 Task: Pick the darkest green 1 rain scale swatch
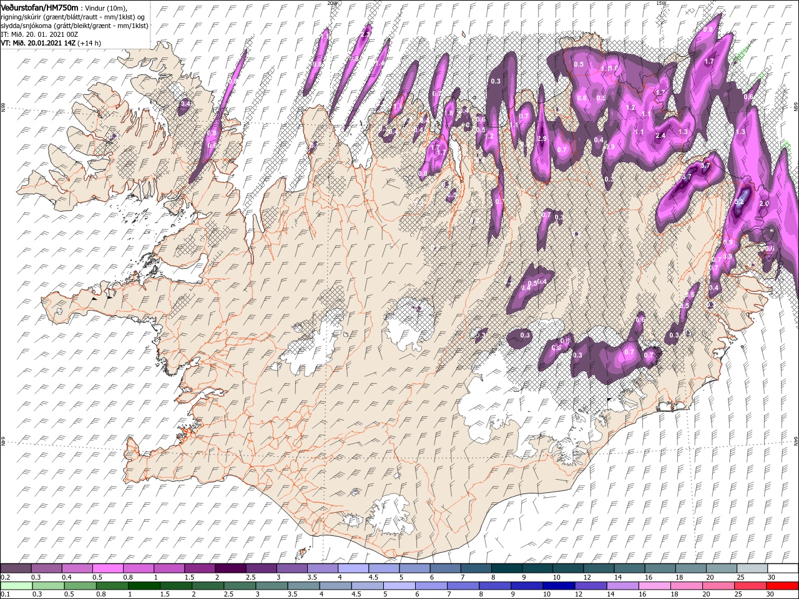click(144, 586)
